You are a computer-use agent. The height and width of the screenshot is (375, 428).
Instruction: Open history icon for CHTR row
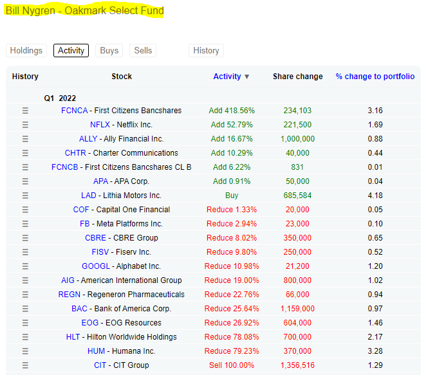click(x=25, y=153)
